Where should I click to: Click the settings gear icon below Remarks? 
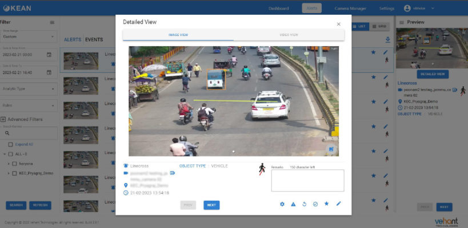[282, 204]
